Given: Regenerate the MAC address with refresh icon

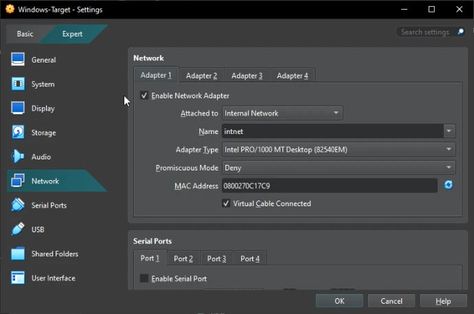Looking at the screenshot, I should pyautogui.click(x=449, y=185).
